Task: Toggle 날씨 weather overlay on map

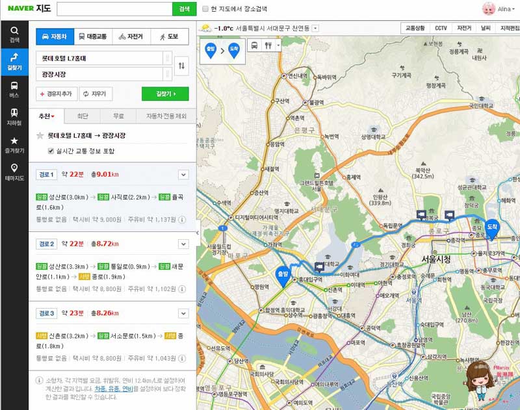Action: click(x=486, y=28)
